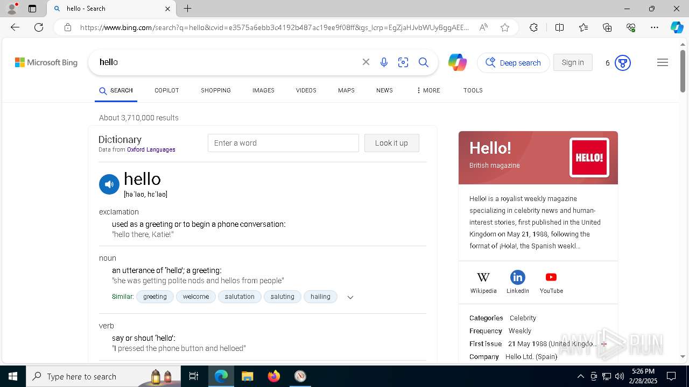Open Task View on taskbar
689x387 pixels.
click(x=194, y=376)
